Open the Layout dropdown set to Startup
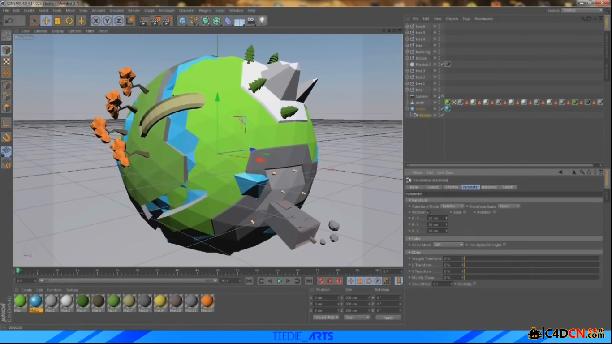Screen dimensions: 612x344 tap(582, 10)
